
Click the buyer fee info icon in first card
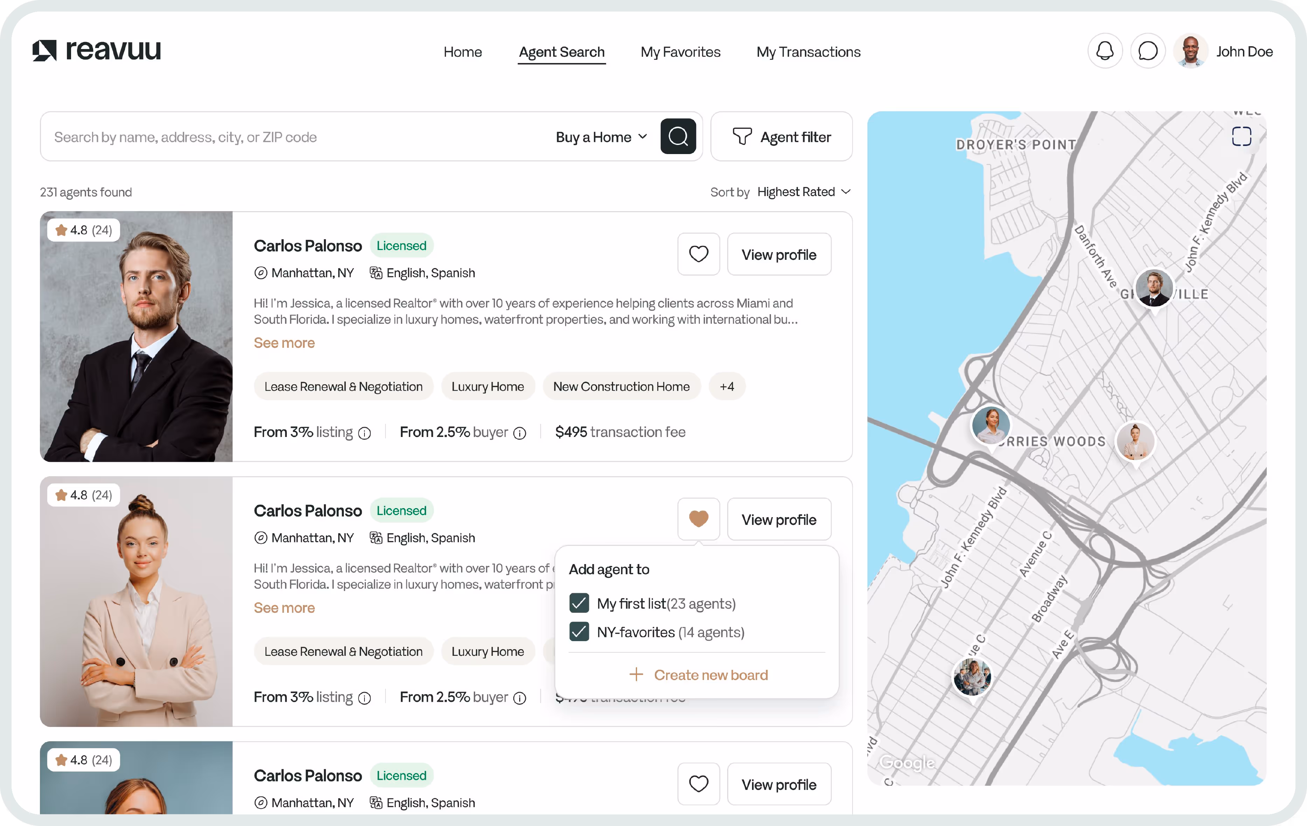(520, 433)
